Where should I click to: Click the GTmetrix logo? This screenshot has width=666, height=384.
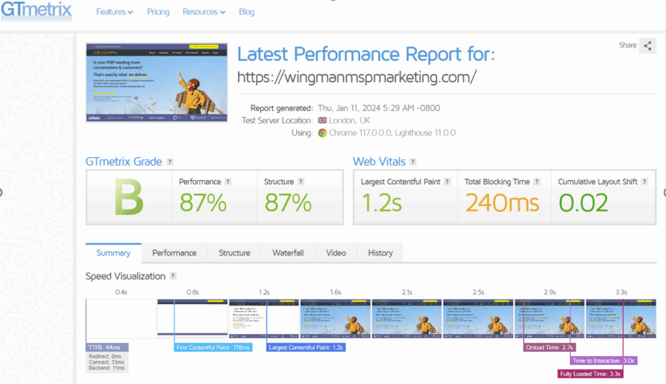(x=36, y=11)
